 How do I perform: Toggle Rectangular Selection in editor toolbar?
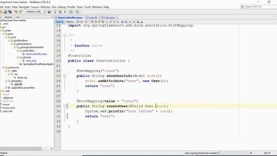click(x=106, y=22)
